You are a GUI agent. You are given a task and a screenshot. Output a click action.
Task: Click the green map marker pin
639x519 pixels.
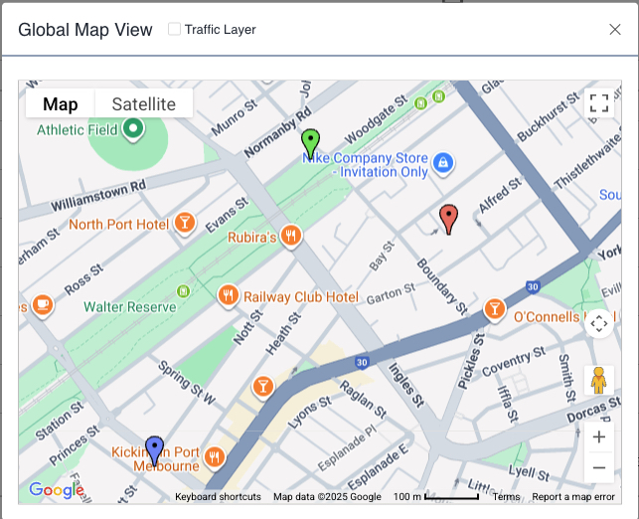point(310,144)
